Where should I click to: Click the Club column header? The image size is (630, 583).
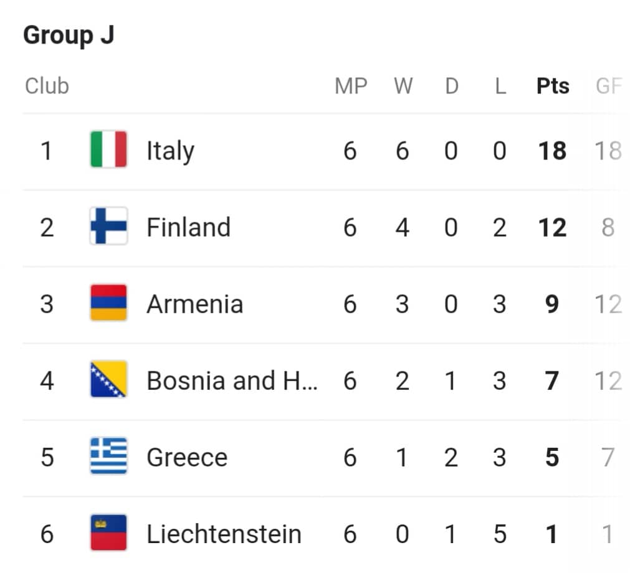[47, 86]
